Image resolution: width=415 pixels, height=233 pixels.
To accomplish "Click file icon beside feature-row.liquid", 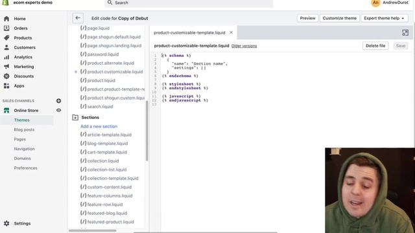I will click(84, 205).
